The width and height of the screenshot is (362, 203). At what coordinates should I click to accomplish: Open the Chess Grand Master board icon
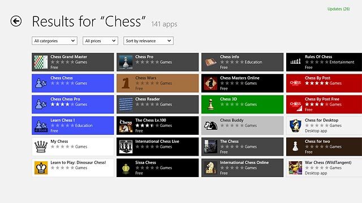tap(41, 62)
